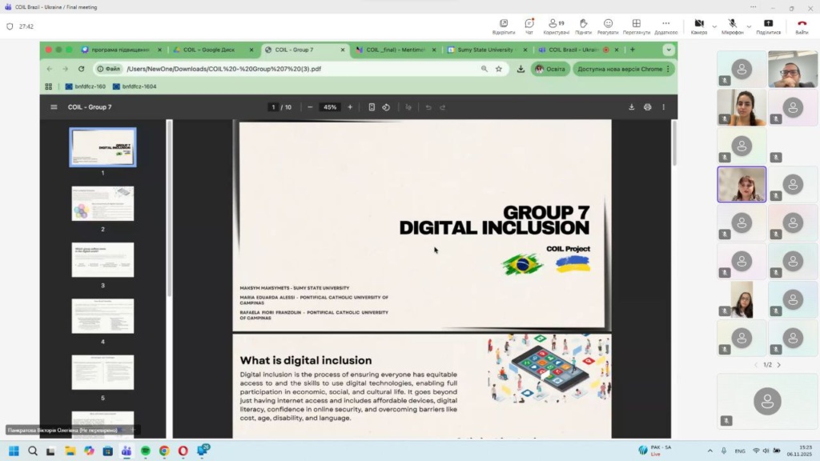Expand camera options dropdown arrow
Screen dimensions: 820x461
click(713, 26)
